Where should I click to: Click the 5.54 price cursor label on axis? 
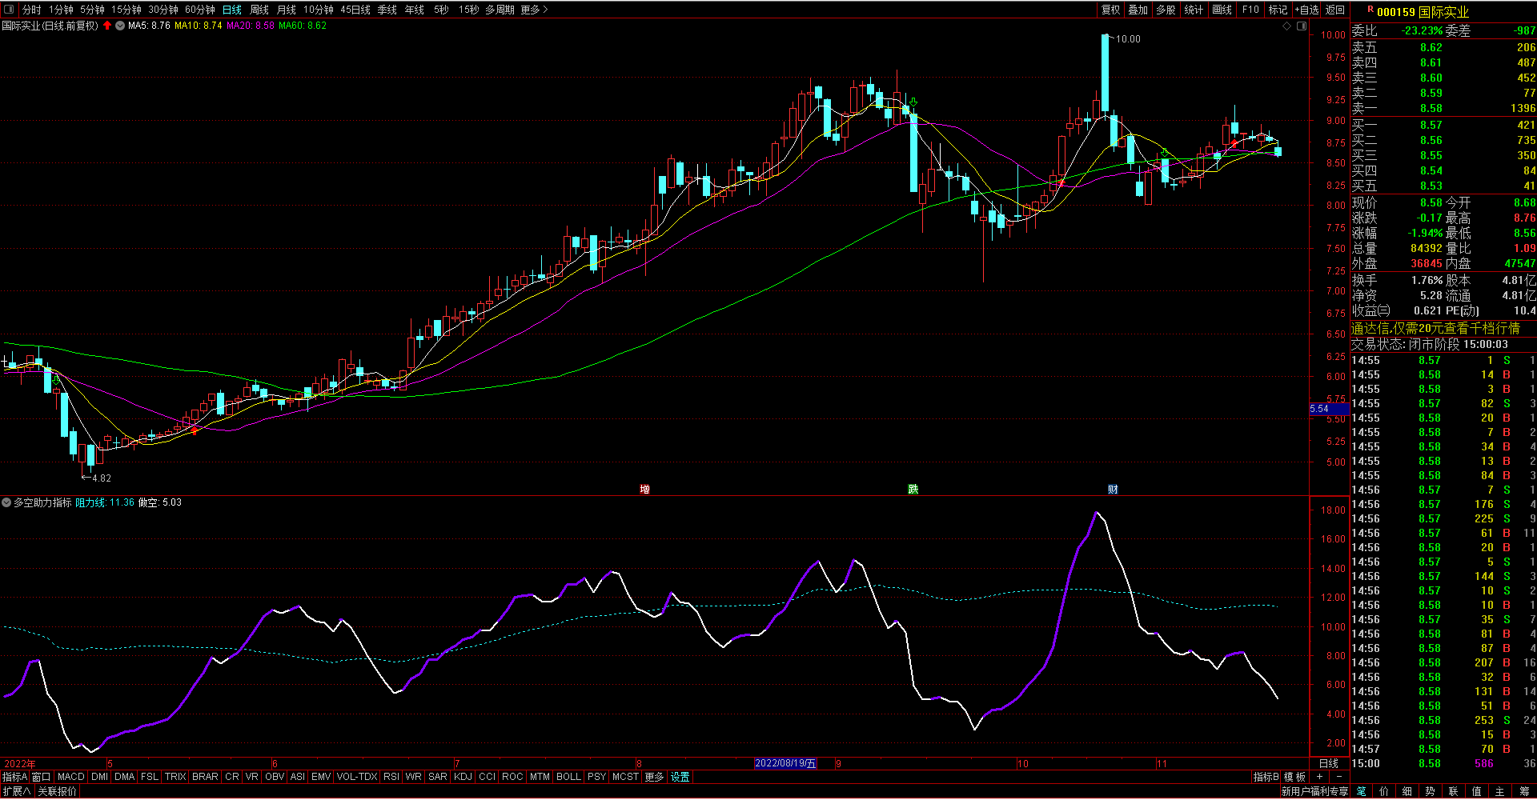[x=1329, y=409]
